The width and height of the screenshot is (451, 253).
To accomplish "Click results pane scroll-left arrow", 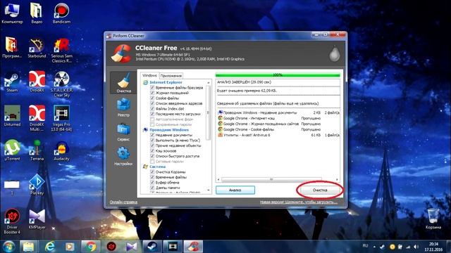I will (x=218, y=180).
